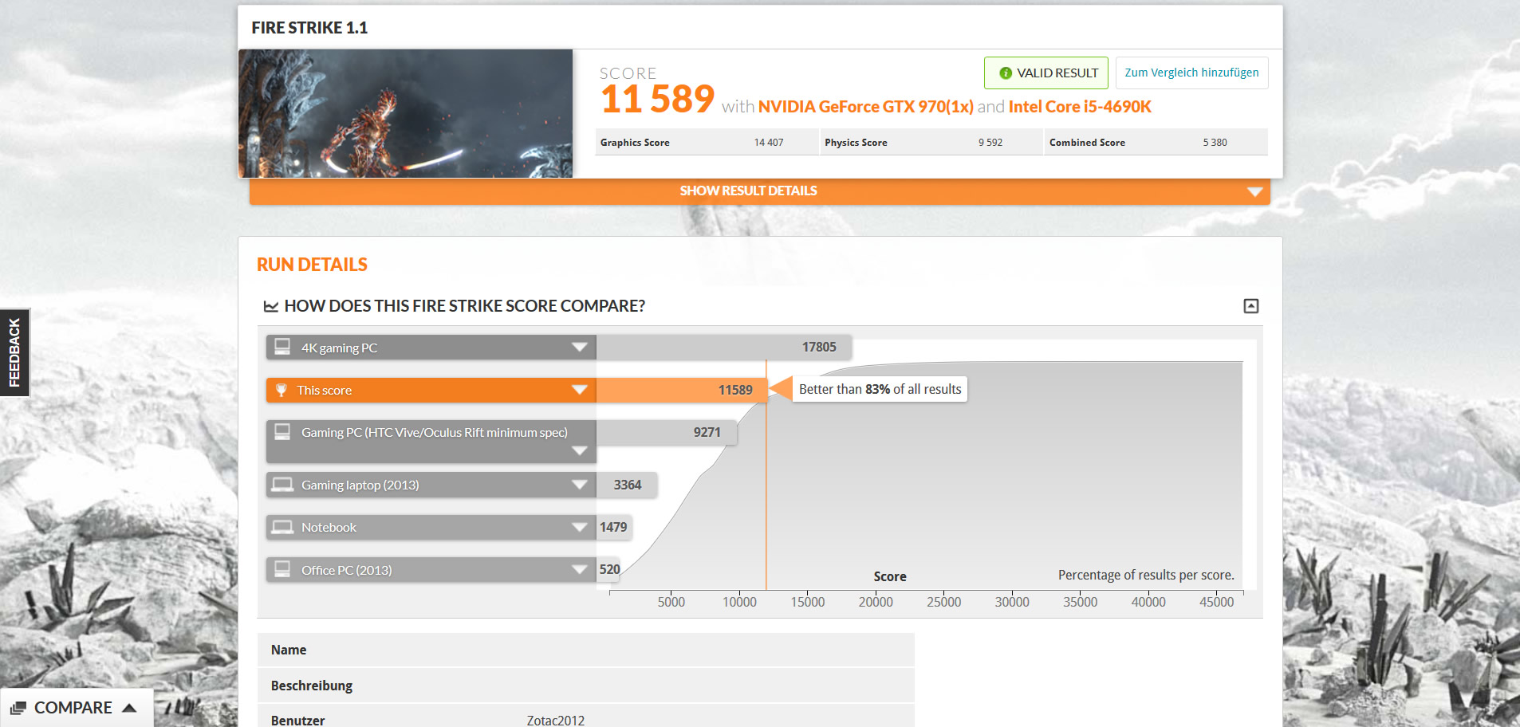Click the main score 11 589
The width and height of the screenshot is (1520, 727).
coord(658,100)
